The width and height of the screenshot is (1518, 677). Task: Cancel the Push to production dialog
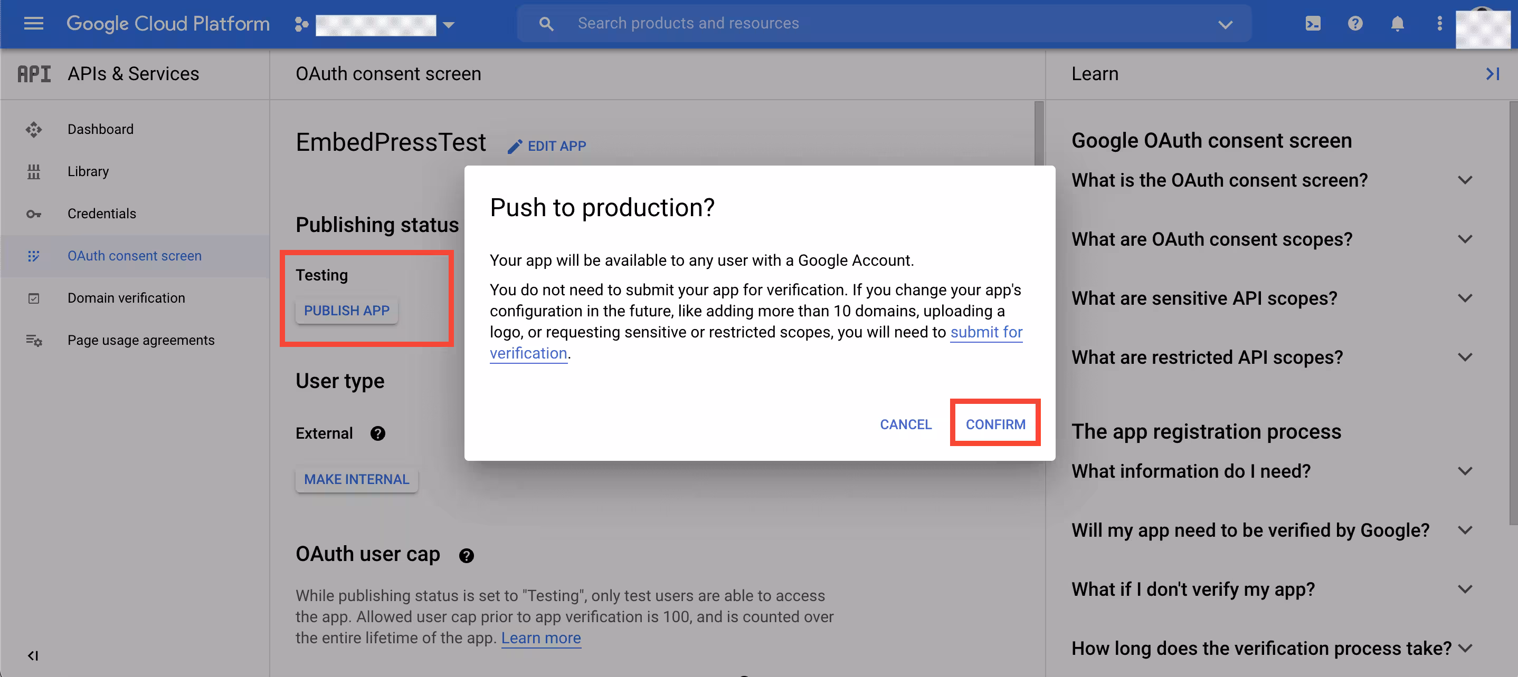coord(906,424)
